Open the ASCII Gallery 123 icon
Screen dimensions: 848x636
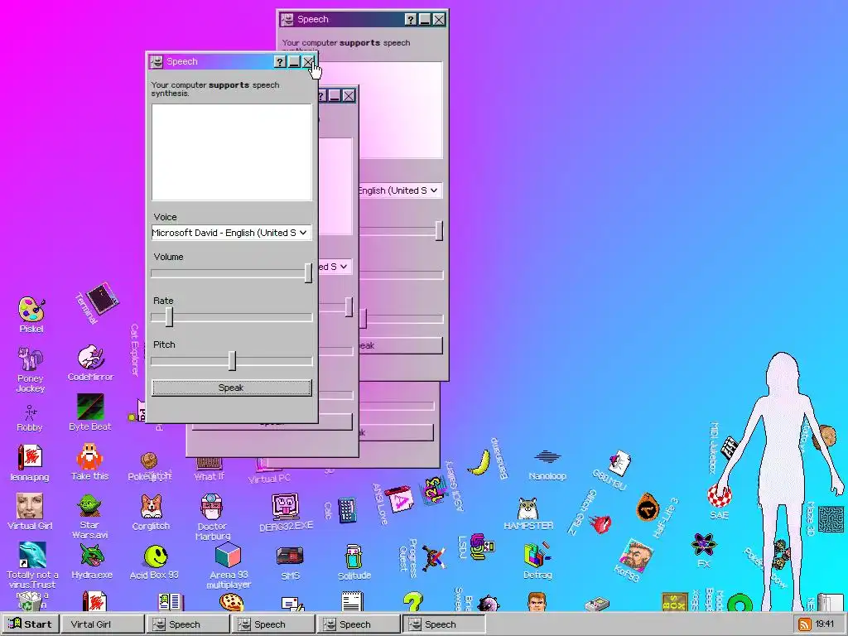point(432,490)
